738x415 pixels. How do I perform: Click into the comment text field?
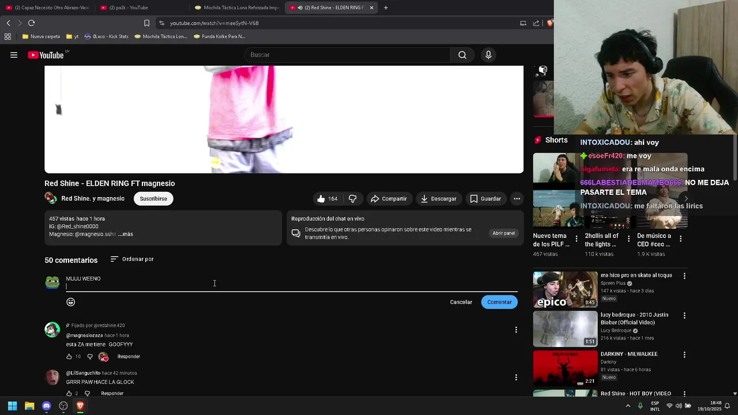[291, 282]
